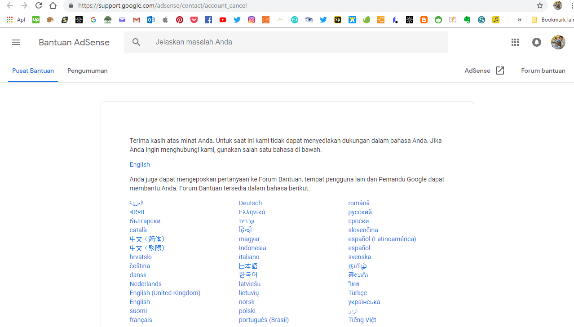Open the Pocket bookmark icon
Screen dimensions: 574x327
click(x=194, y=20)
